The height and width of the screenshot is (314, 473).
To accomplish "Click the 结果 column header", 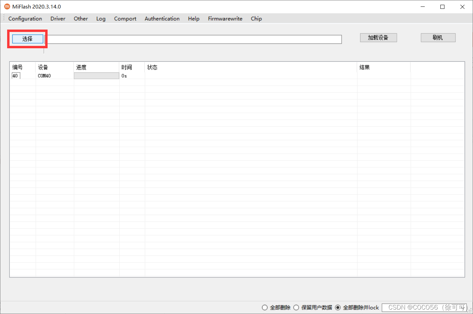I will pyautogui.click(x=384, y=67).
